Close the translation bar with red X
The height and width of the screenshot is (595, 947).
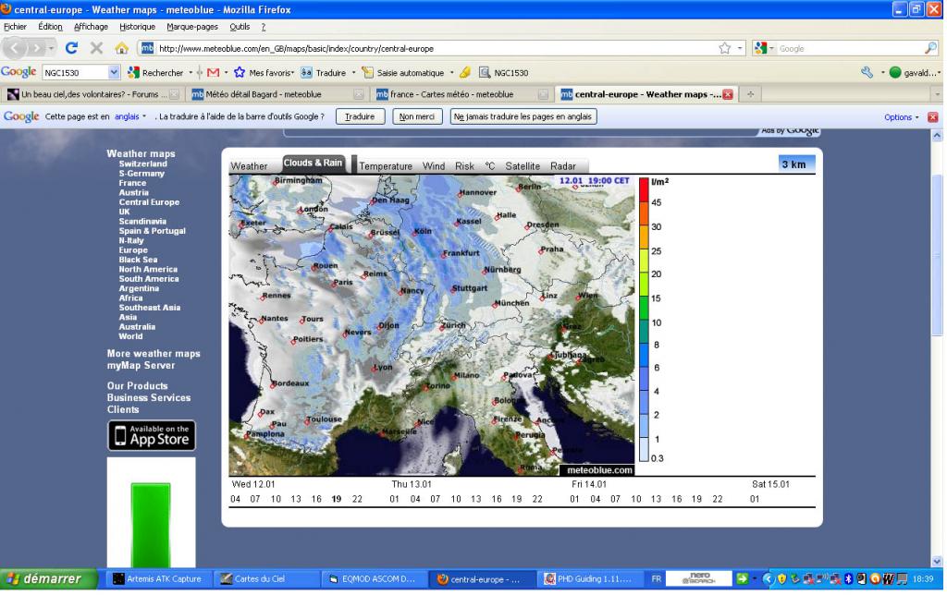tap(932, 117)
